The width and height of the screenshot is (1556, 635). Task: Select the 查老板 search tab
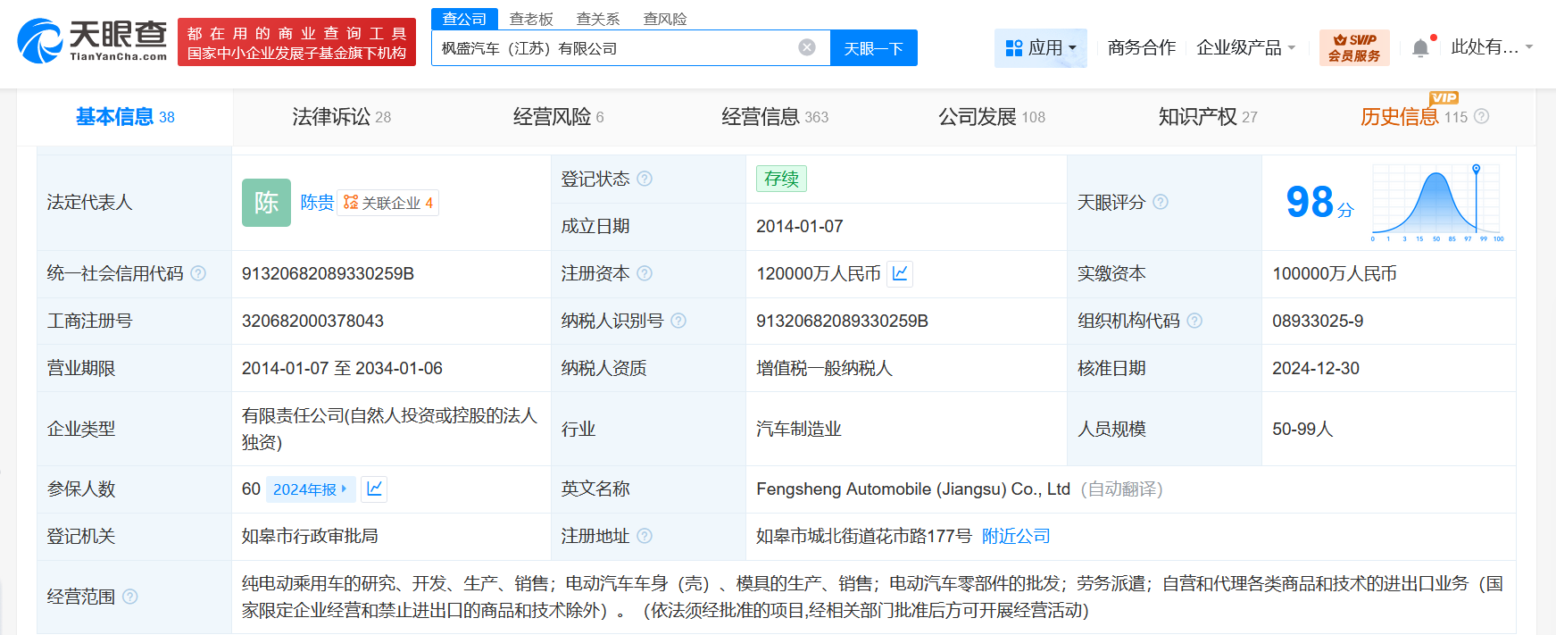[x=531, y=19]
